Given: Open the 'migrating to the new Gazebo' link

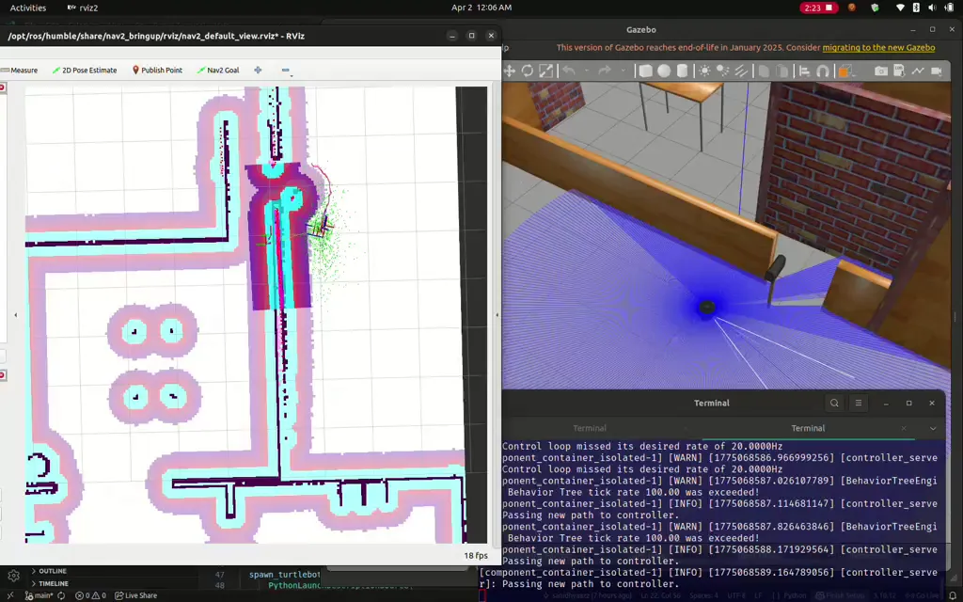Looking at the screenshot, I should [x=879, y=47].
